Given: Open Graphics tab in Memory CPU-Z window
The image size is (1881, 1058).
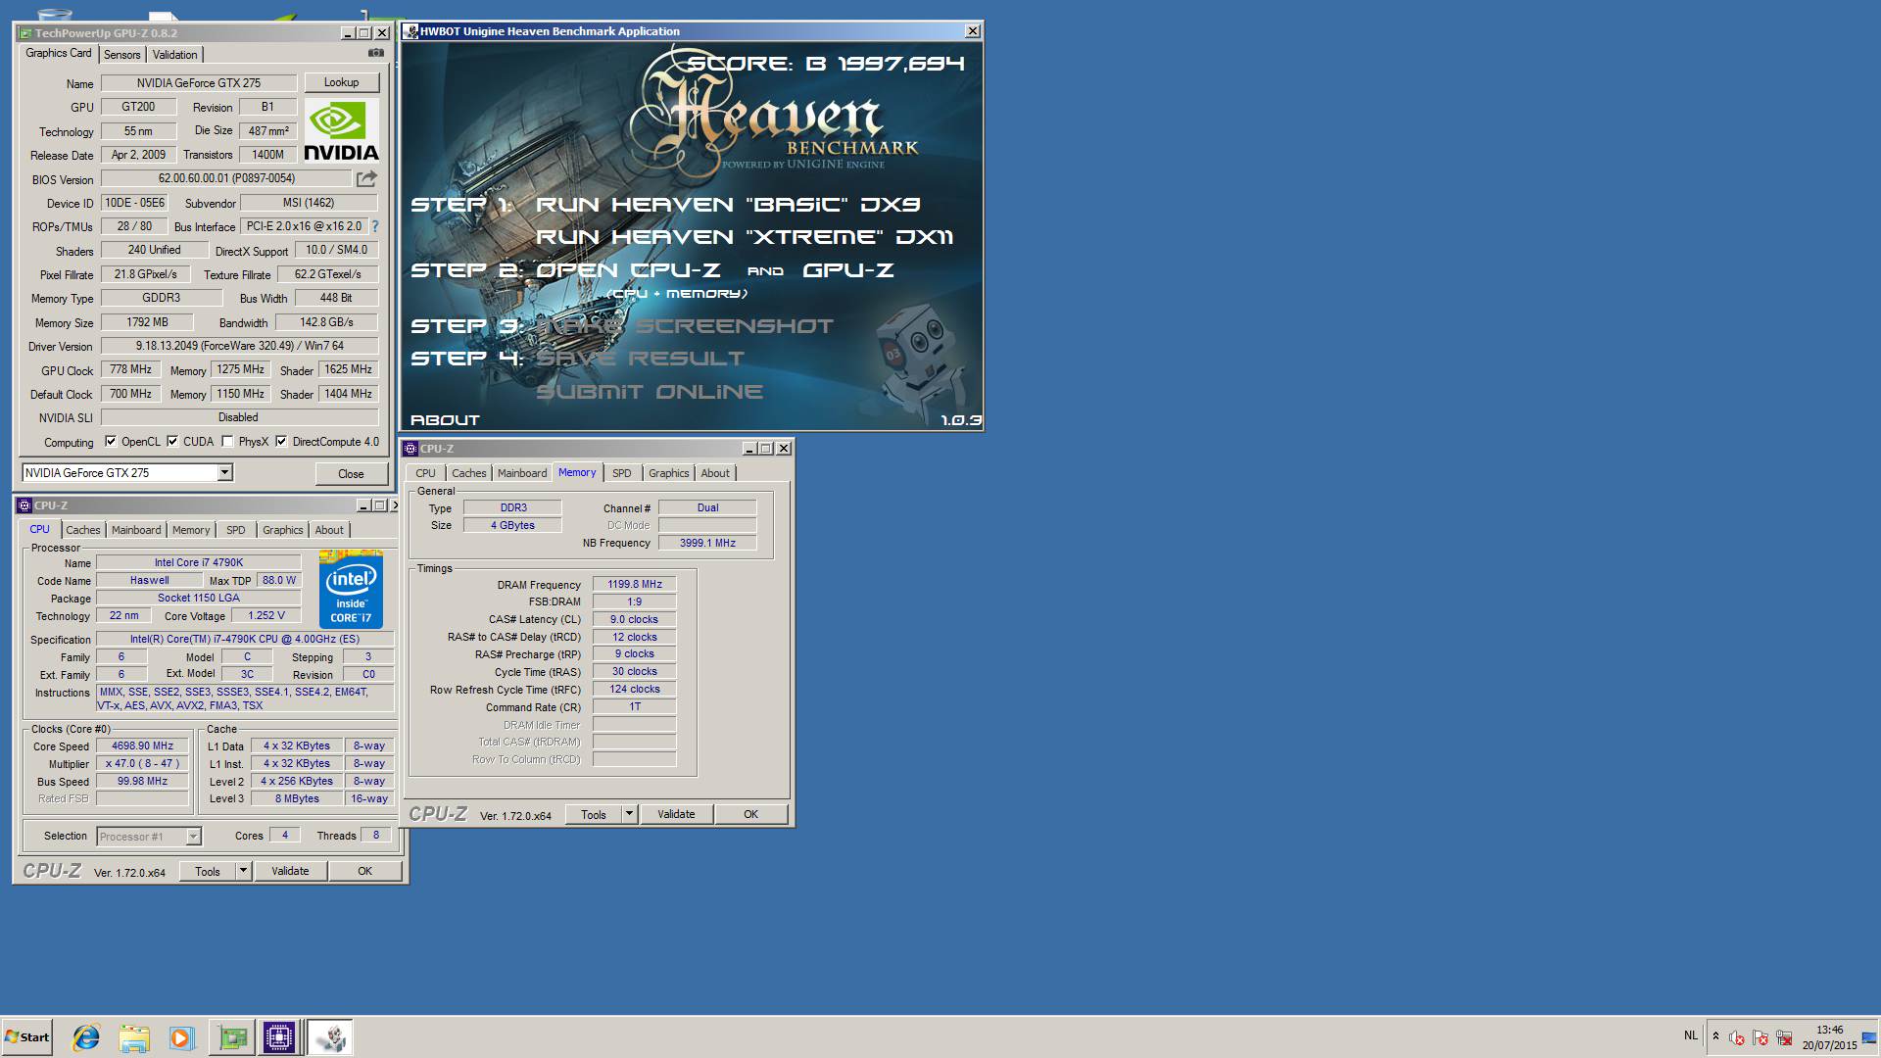Looking at the screenshot, I should pyautogui.click(x=669, y=473).
